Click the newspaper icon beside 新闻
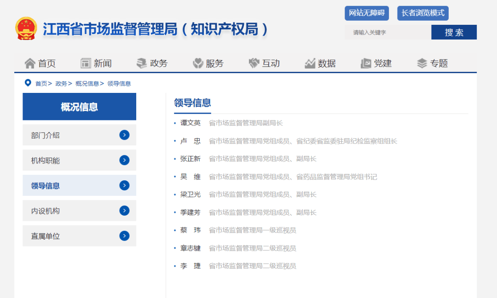The width and height of the screenshot is (497, 298). click(86, 63)
